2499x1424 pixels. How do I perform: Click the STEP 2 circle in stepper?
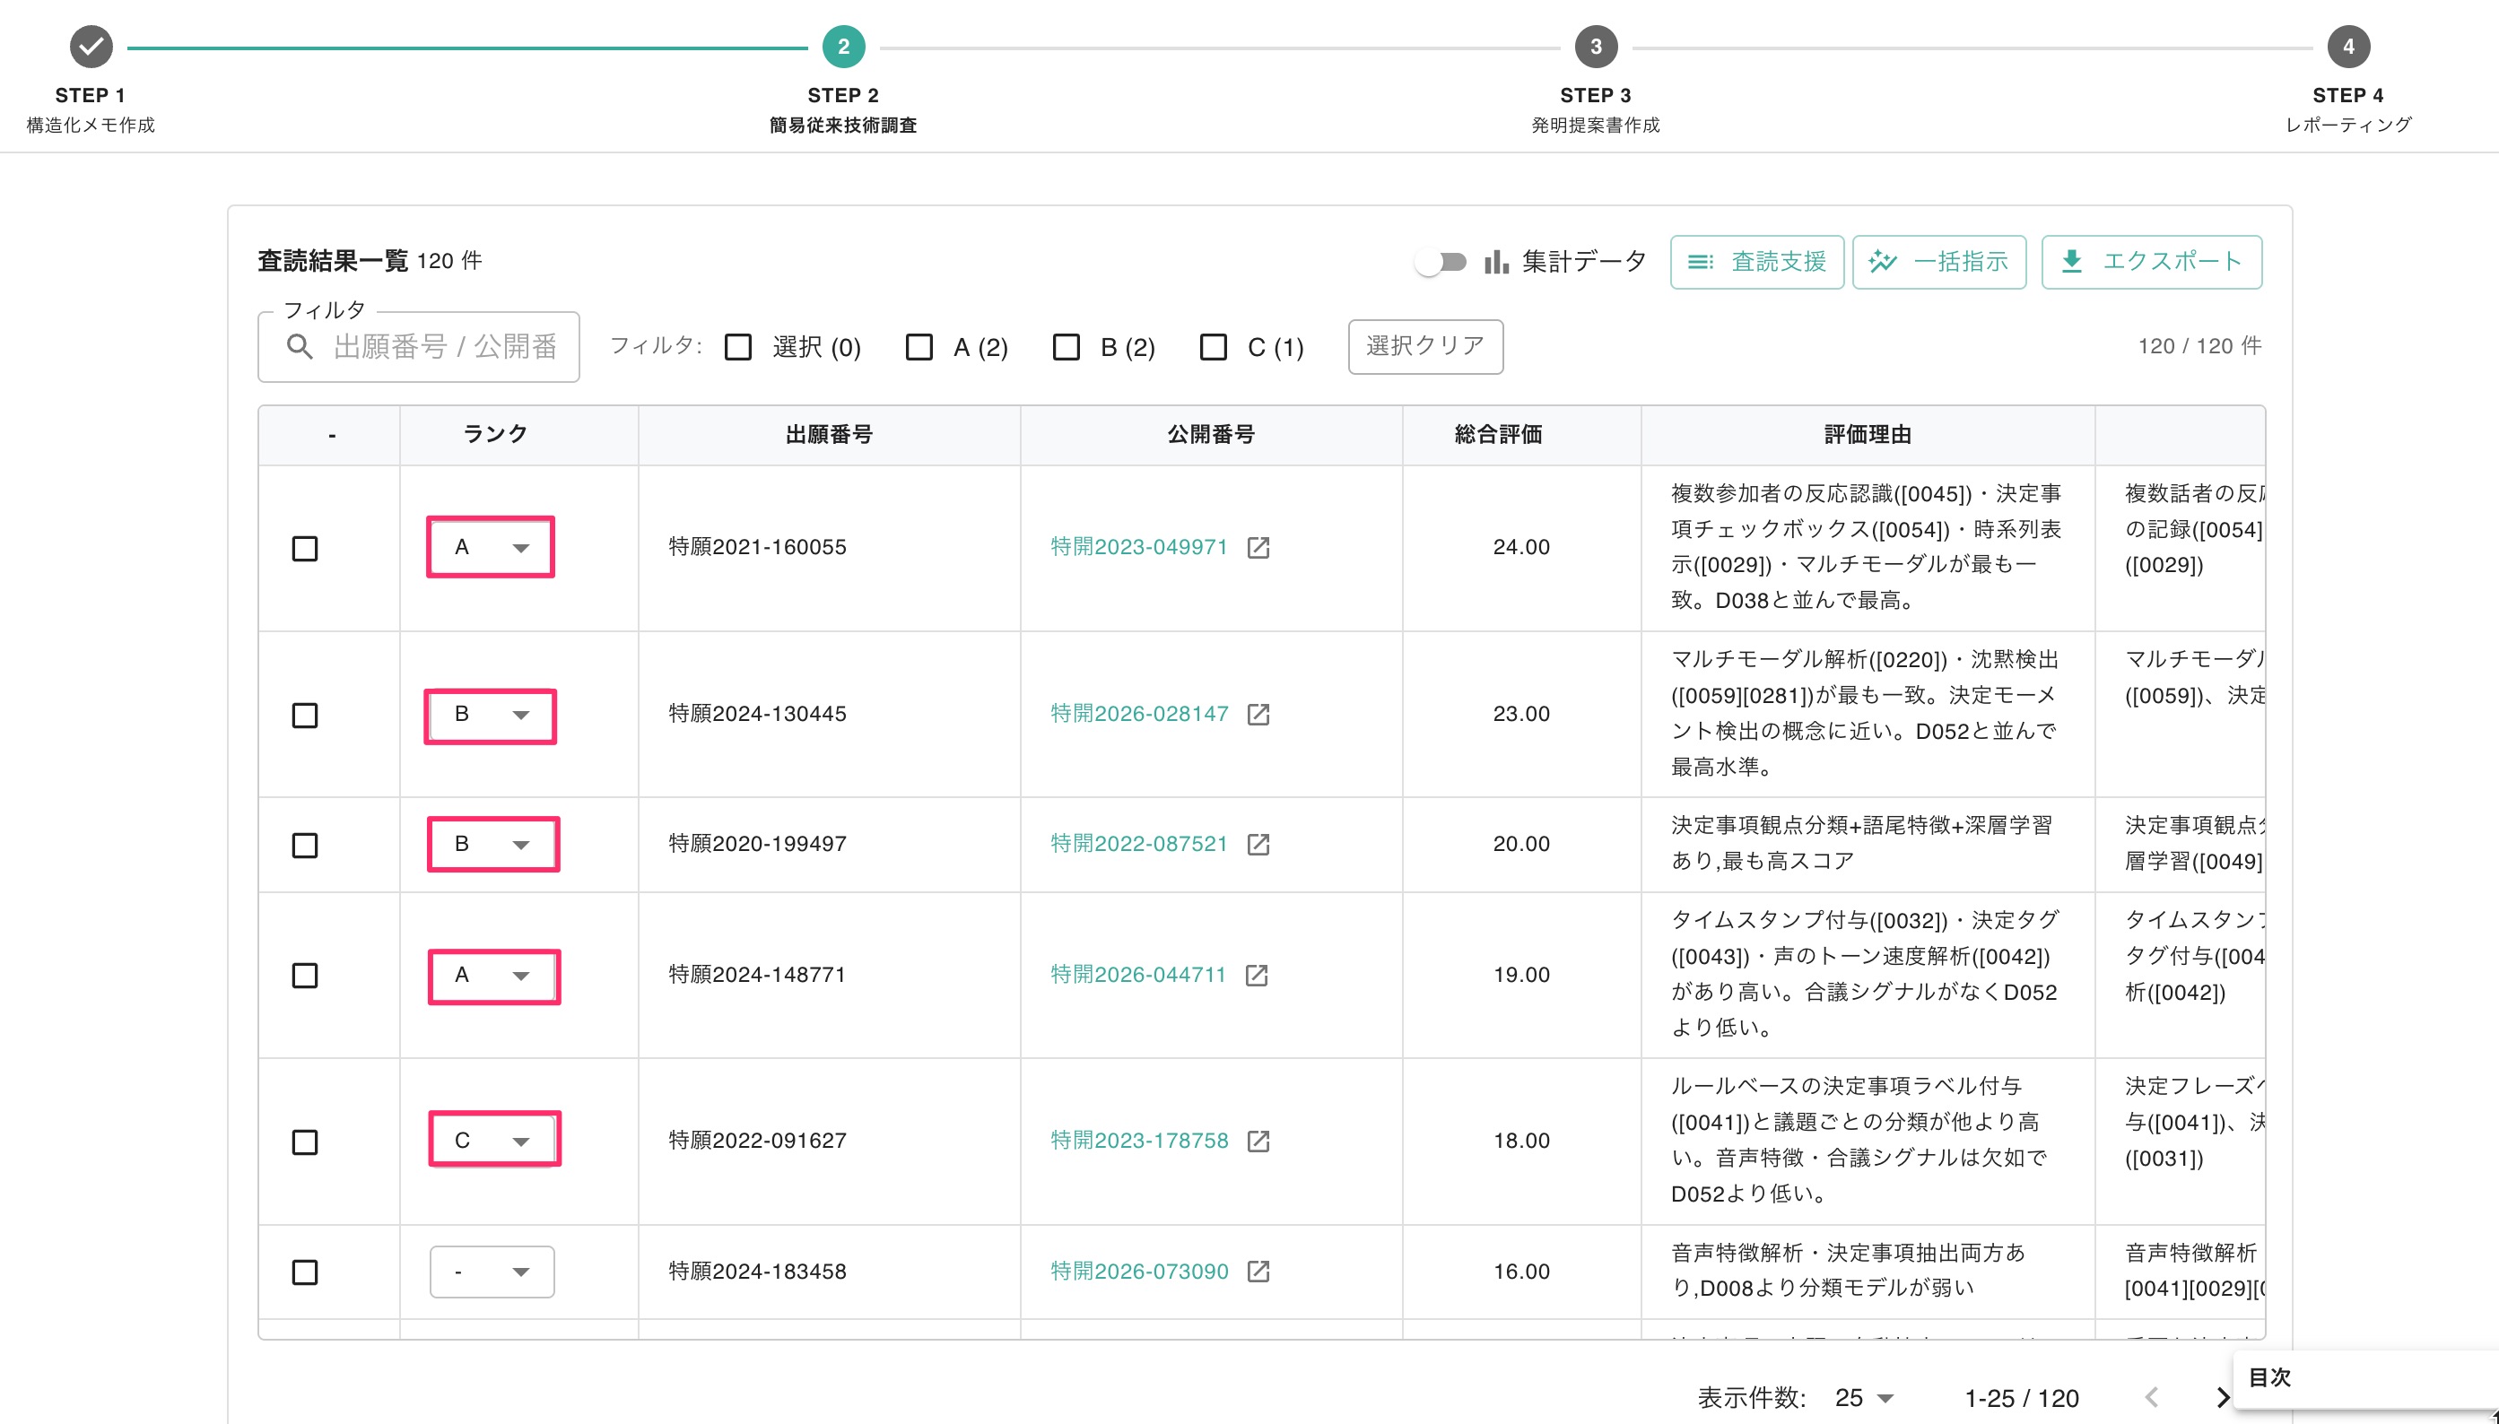[x=843, y=46]
